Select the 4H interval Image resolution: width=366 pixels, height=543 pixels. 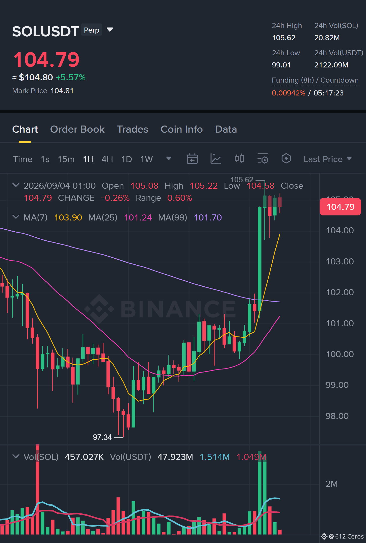107,159
